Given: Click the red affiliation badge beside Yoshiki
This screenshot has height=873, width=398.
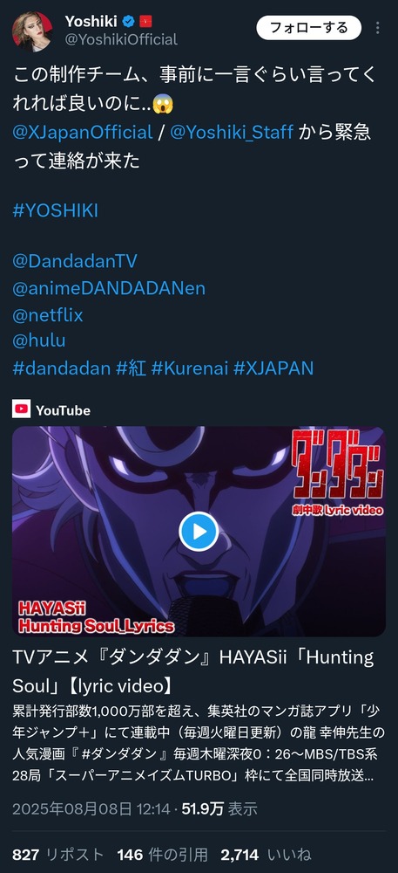Looking at the screenshot, I should [x=146, y=23].
